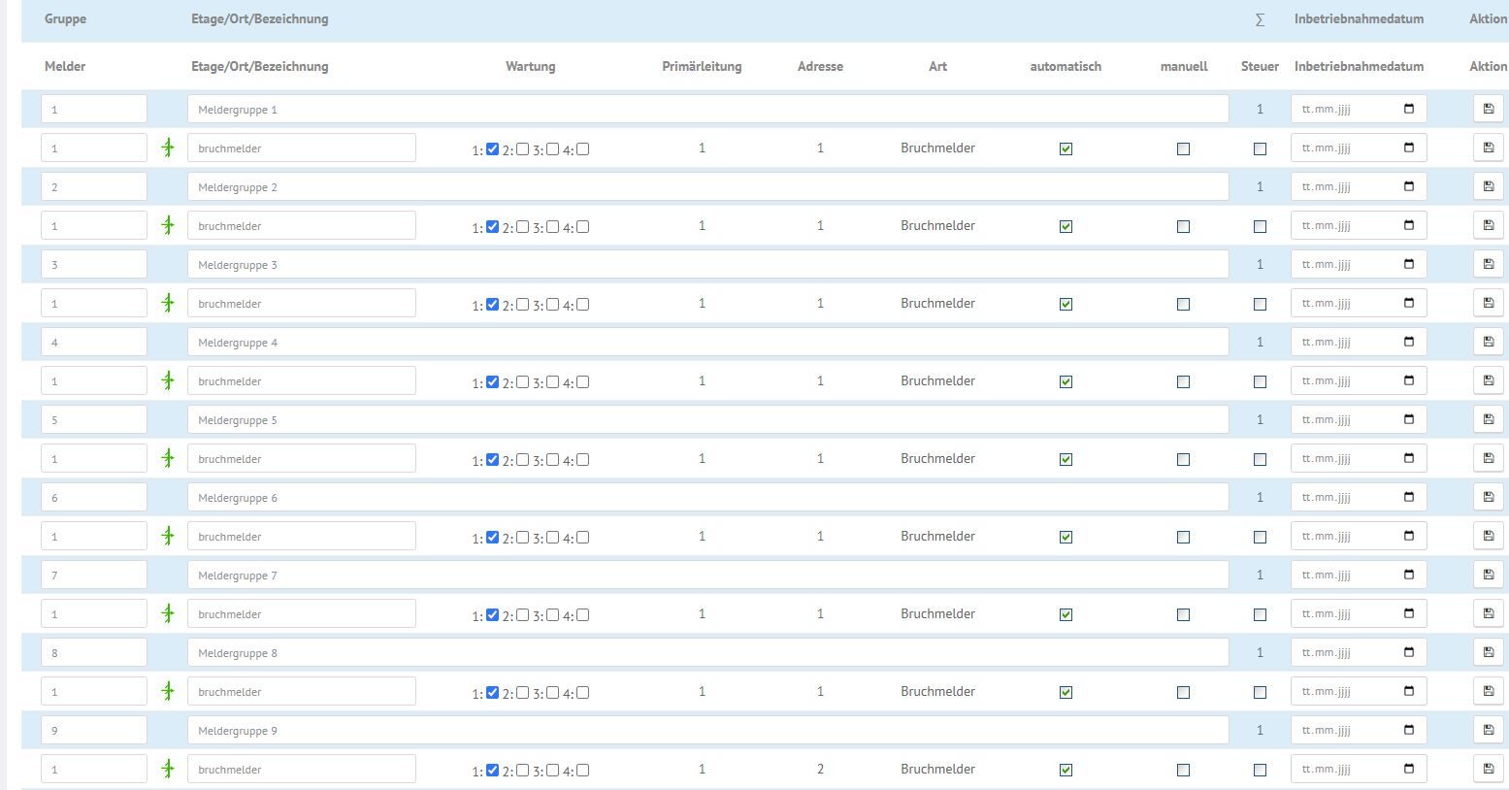Viewport: 1509px width, 790px height.
Task: Click bruchmelder name field under Meldergruppe 5
Action: [302, 458]
